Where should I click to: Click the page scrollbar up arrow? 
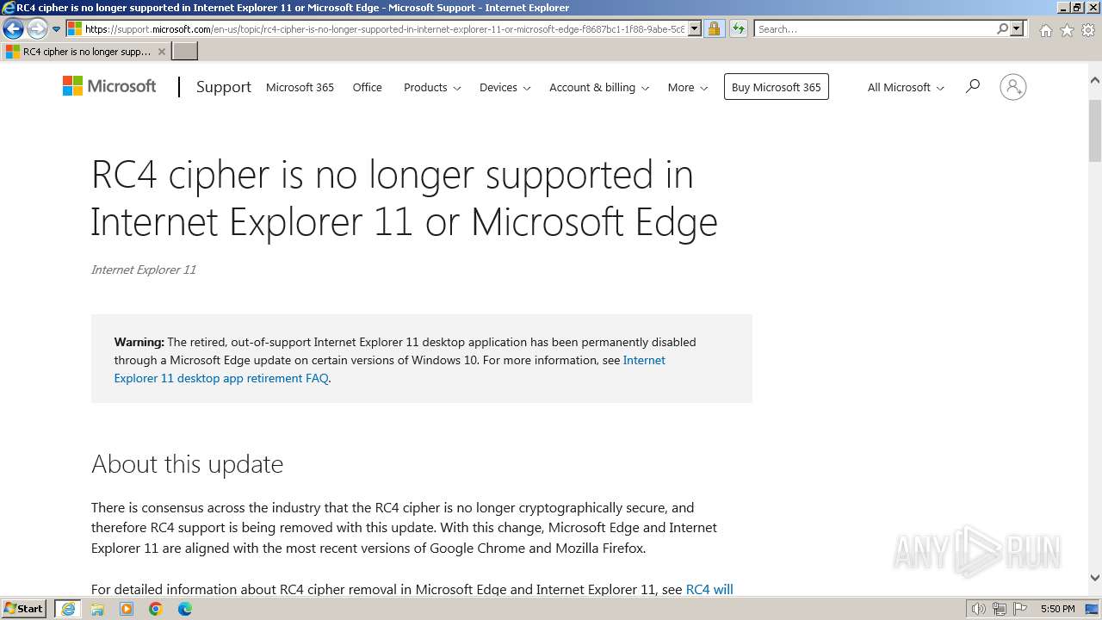(x=1095, y=80)
